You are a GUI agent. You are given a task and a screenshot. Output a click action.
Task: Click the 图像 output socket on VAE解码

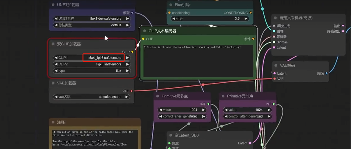[x=327, y=73]
